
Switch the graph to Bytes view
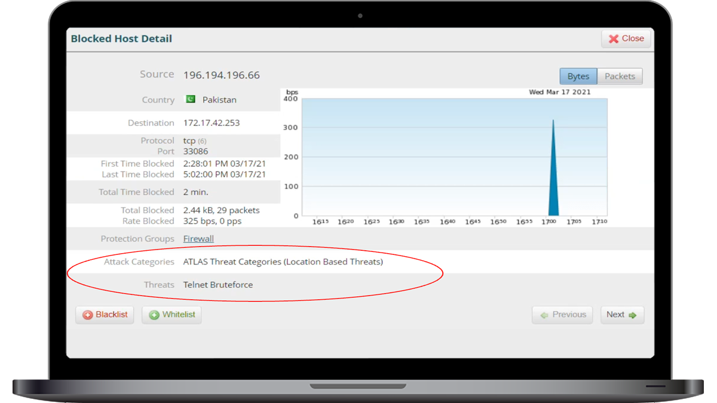tap(578, 76)
